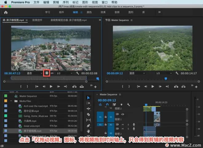Screen dimensions: 203x148
Task: Open Button Editor plus in Program monitor
Action: [x=196, y=87]
